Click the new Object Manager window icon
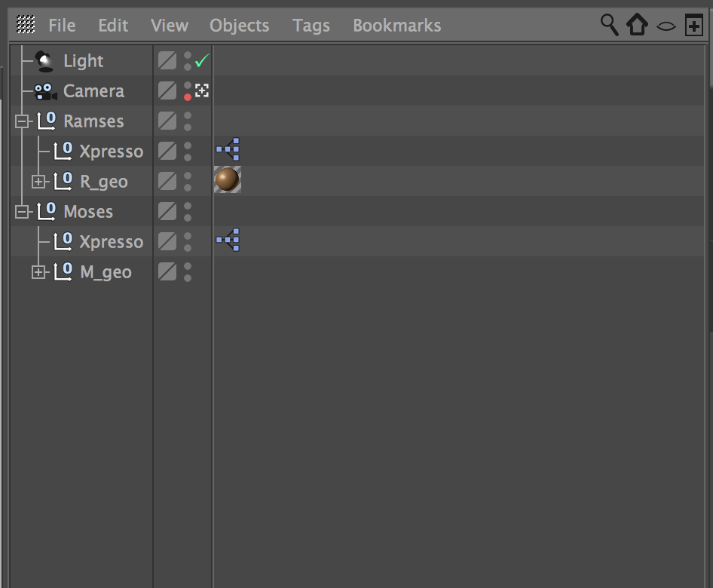The image size is (713, 588). point(693,25)
